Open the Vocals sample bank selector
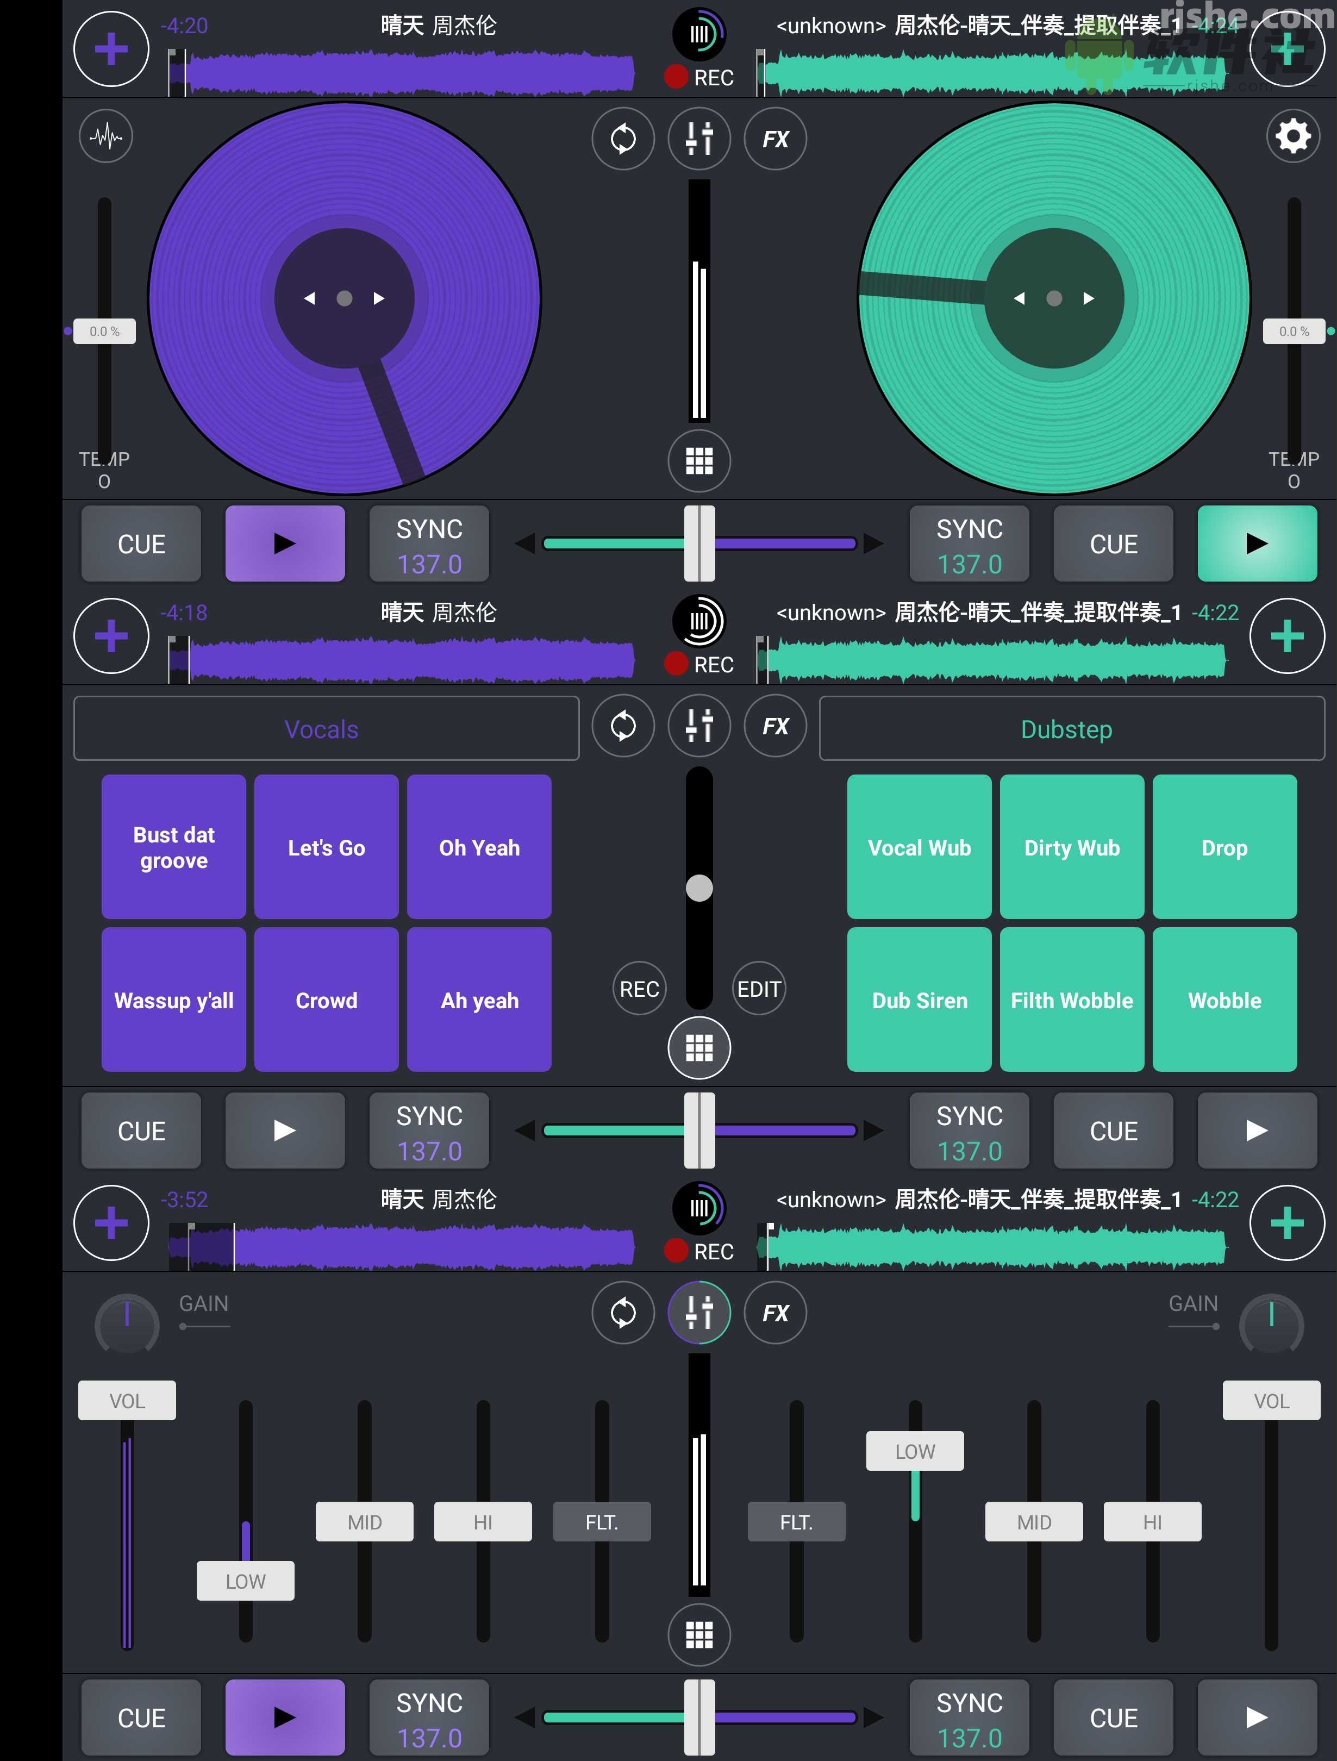 pos(325,728)
